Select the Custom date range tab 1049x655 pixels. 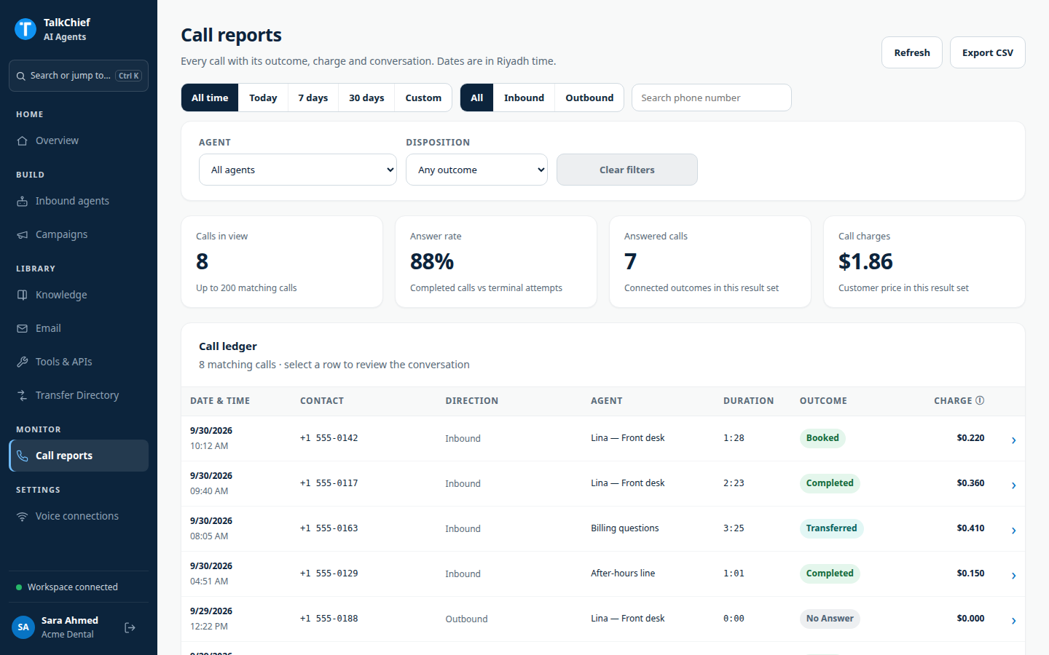[x=423, y=98]
